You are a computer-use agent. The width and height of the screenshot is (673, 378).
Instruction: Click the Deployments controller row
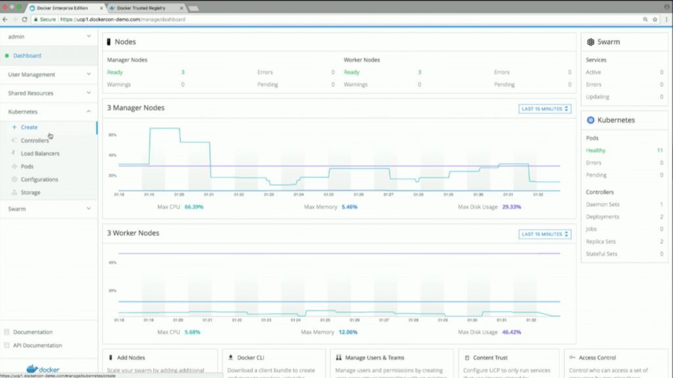pyautogui.click(x=624, y=217)
